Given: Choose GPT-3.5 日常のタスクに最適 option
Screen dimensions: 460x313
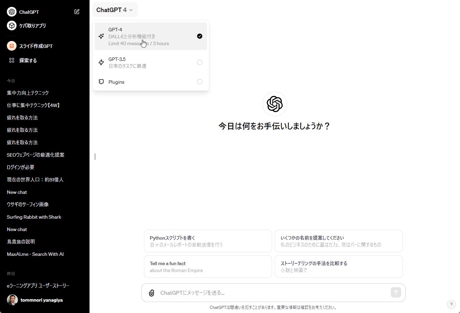Looking at the screenshot, I should point(127,62).
